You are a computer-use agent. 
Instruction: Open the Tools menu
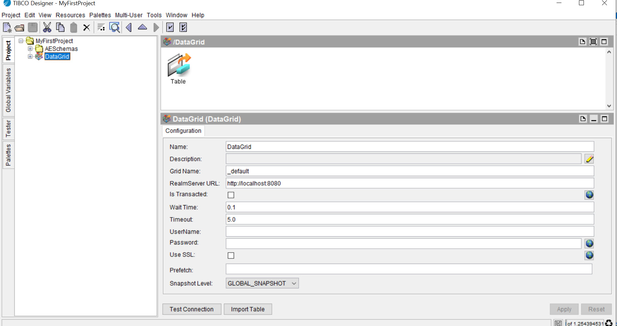click(x=154, y=15)
